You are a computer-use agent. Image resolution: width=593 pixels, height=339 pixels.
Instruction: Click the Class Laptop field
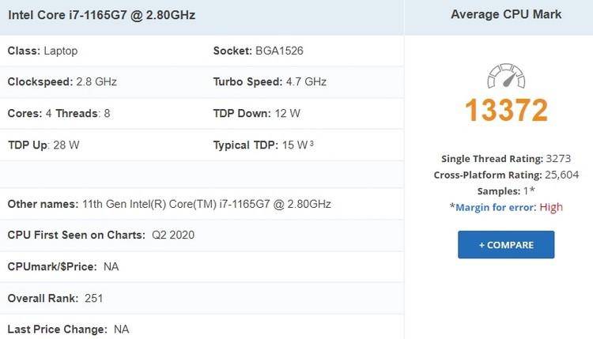43,51
